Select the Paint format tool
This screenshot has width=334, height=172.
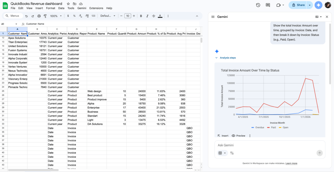(45, 16)
